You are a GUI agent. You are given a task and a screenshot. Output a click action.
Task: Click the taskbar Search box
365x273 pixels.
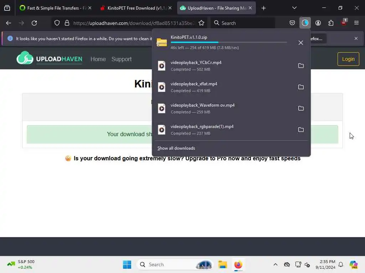175,264
